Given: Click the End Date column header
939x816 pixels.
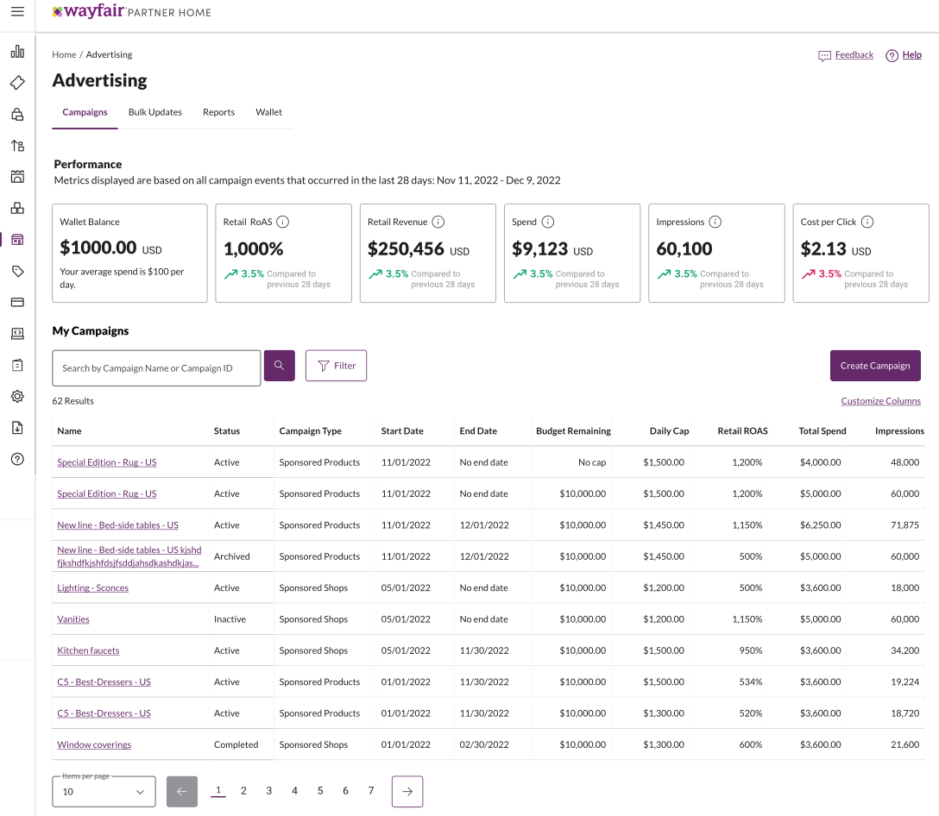Looking at the screenshot, I should click(x=478, y=431).
